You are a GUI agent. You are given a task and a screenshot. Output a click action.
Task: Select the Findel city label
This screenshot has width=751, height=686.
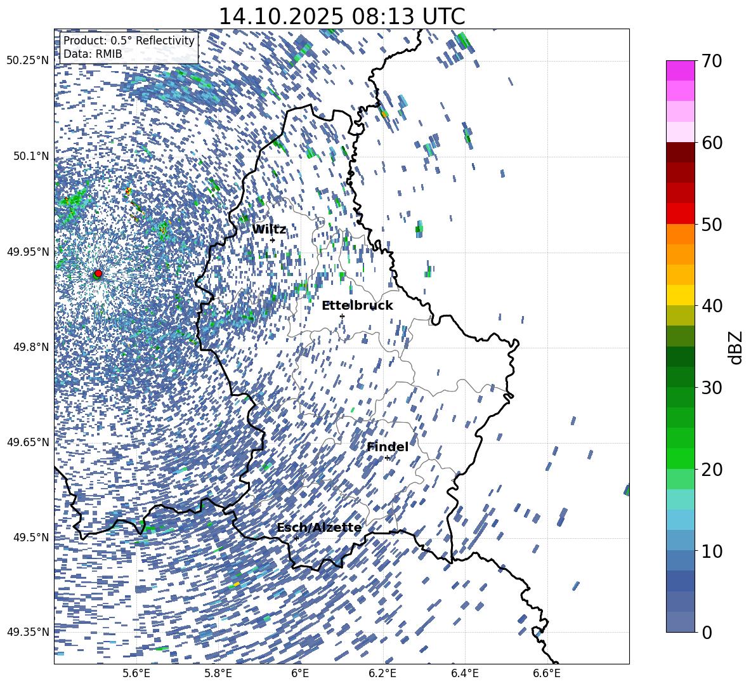point(388,447)
